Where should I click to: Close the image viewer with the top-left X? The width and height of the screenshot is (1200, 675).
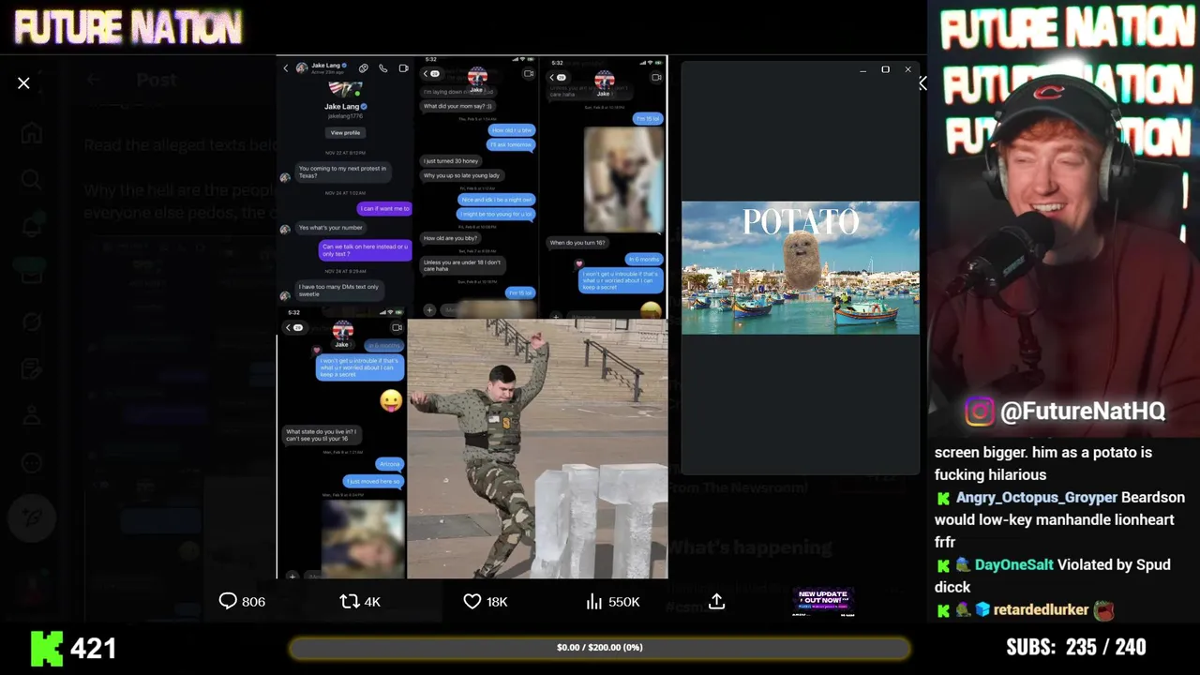[23, 83]
